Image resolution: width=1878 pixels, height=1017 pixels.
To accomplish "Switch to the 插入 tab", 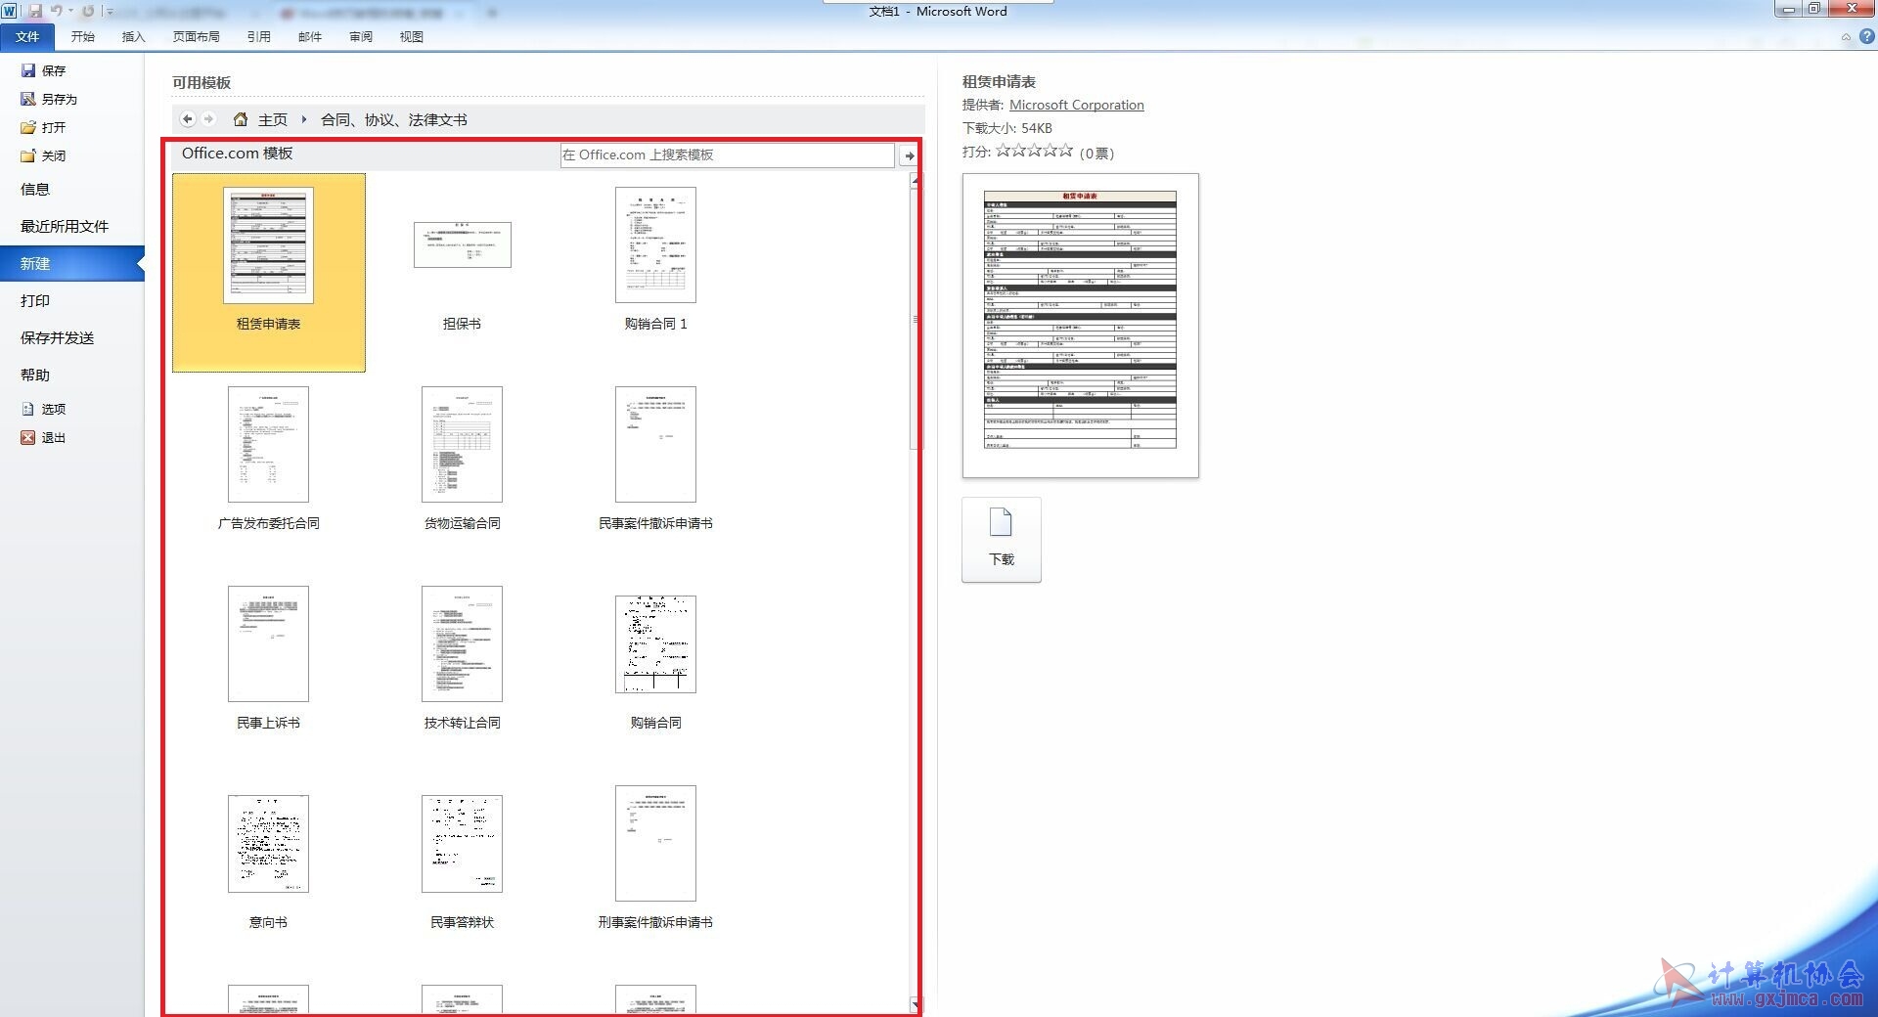I will click(x=133, y=37).
